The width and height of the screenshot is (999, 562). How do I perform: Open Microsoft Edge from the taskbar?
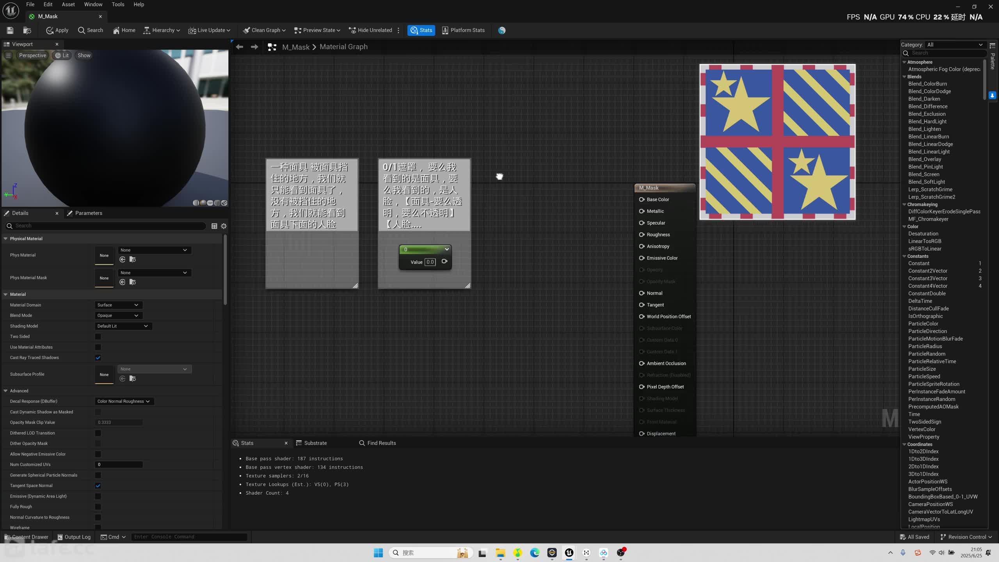pos(535,553)
